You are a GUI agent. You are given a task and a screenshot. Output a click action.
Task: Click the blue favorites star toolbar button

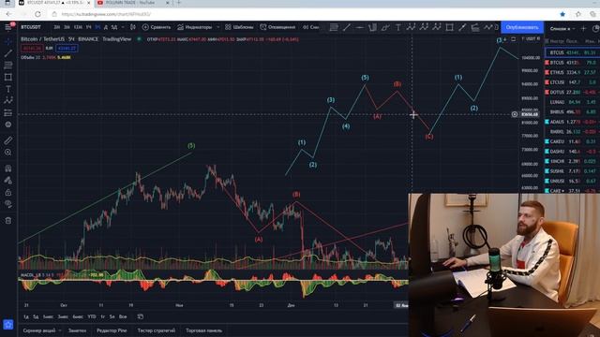click(x=8, y=325)
